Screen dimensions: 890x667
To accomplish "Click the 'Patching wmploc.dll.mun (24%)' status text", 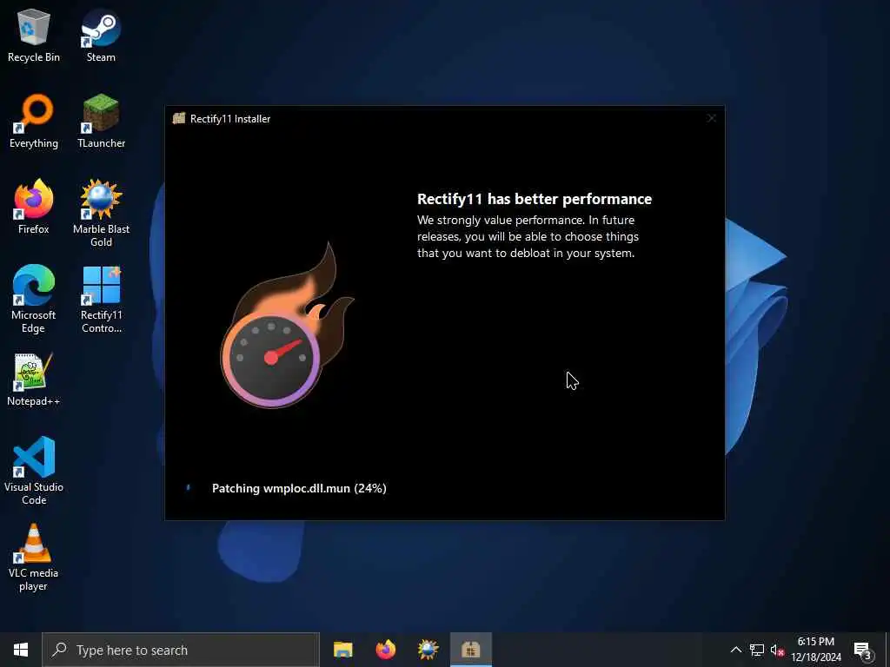I will tap(299, 488).
